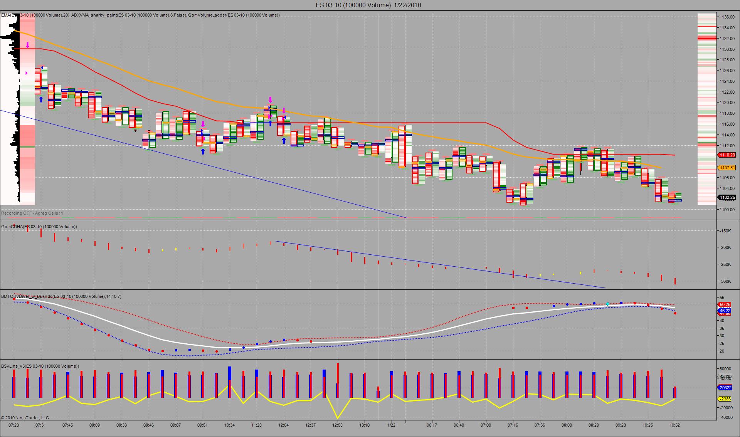This screenshot has height=437, width=740.
Task: Click the cyan diamond marker in the BMTOBVDiver panel
Action: 607,304
